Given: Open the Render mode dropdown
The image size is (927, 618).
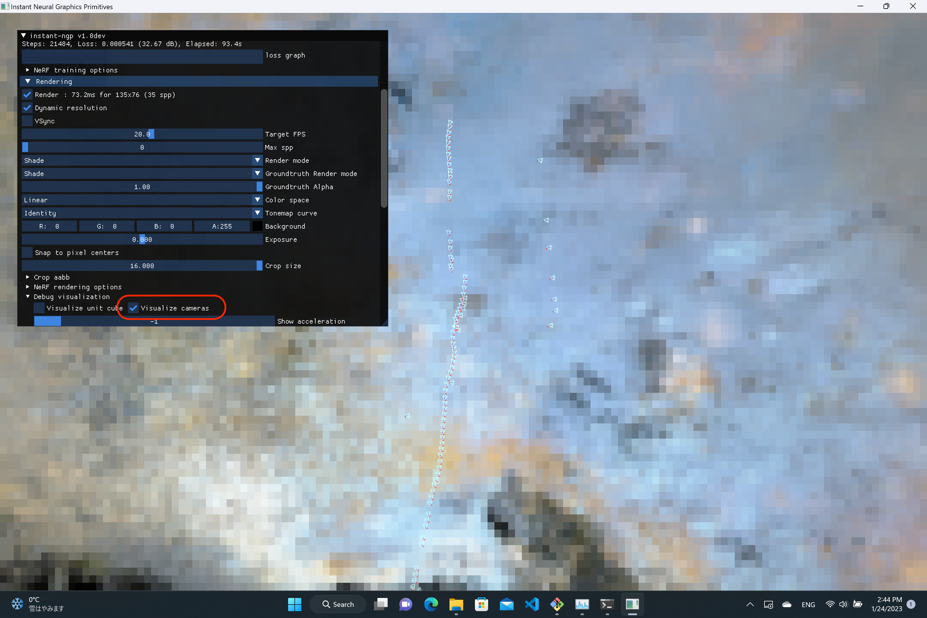Looking at the screenshot, I should click(257, 161).
